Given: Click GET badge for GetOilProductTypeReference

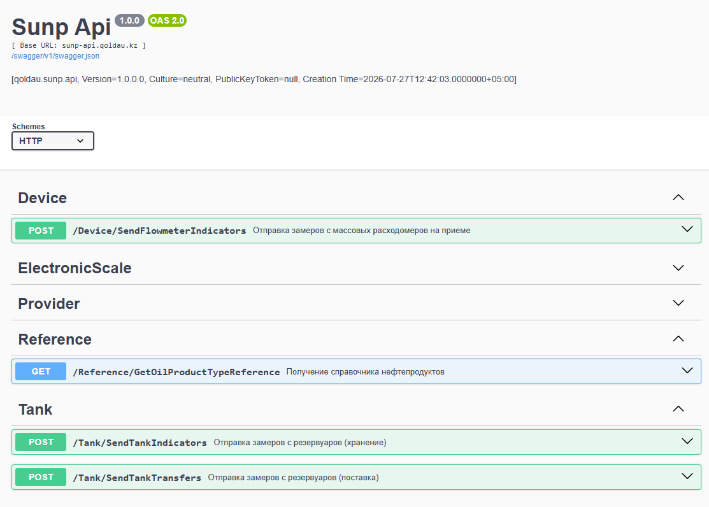Looking at the screenshot, I should pyautogui.click(x=41, y=371).
